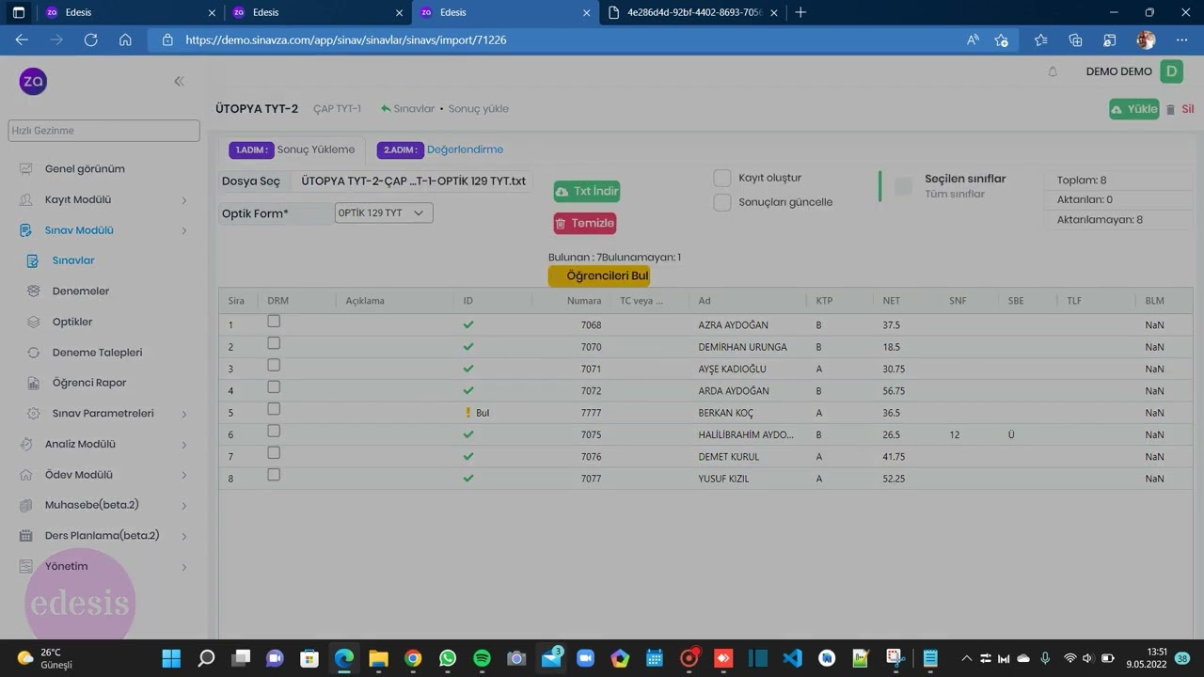Image resolution: width=1204 pixels, height=677 pixels.
Task: Switch to the 4e286d4d browser tab
Action: [693, 12]
